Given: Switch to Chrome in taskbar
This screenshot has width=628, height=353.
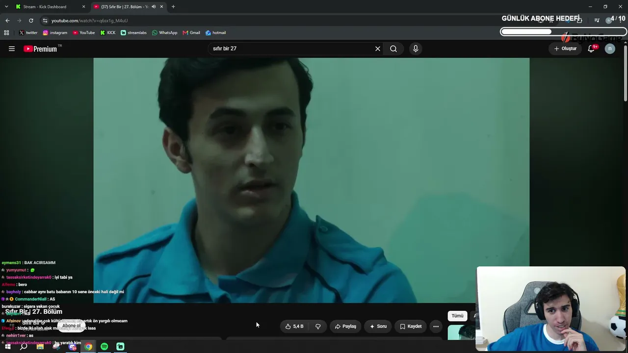Looking at the screenshot, I should click(x=88, y=347).
